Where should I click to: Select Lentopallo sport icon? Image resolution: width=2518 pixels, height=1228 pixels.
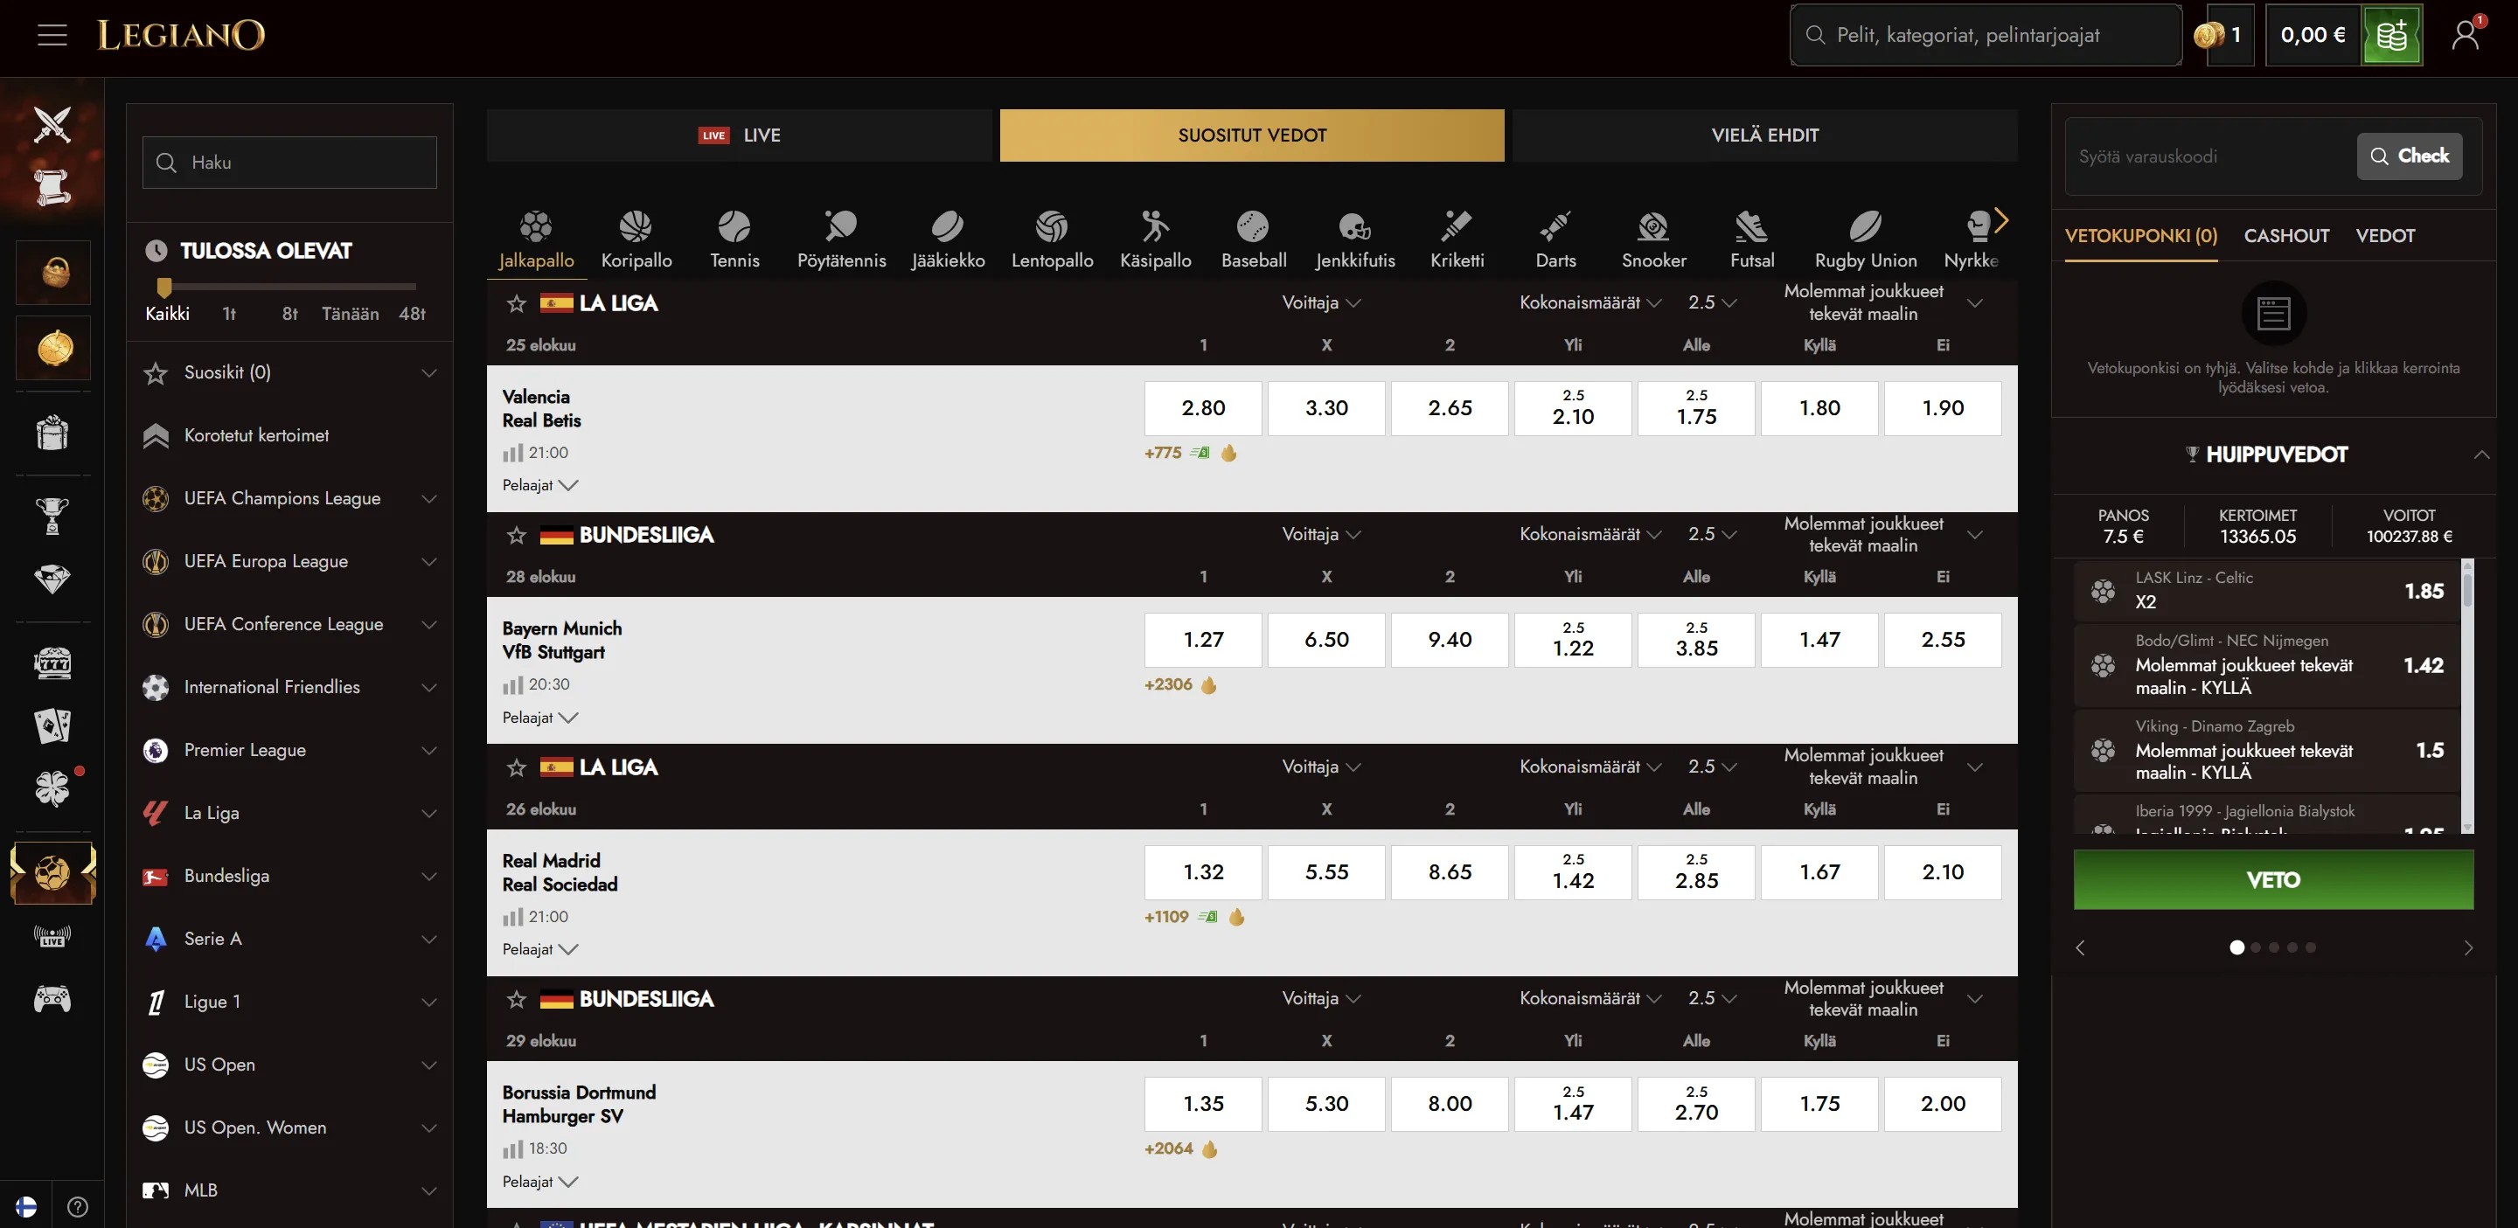tap(1052, 239)
